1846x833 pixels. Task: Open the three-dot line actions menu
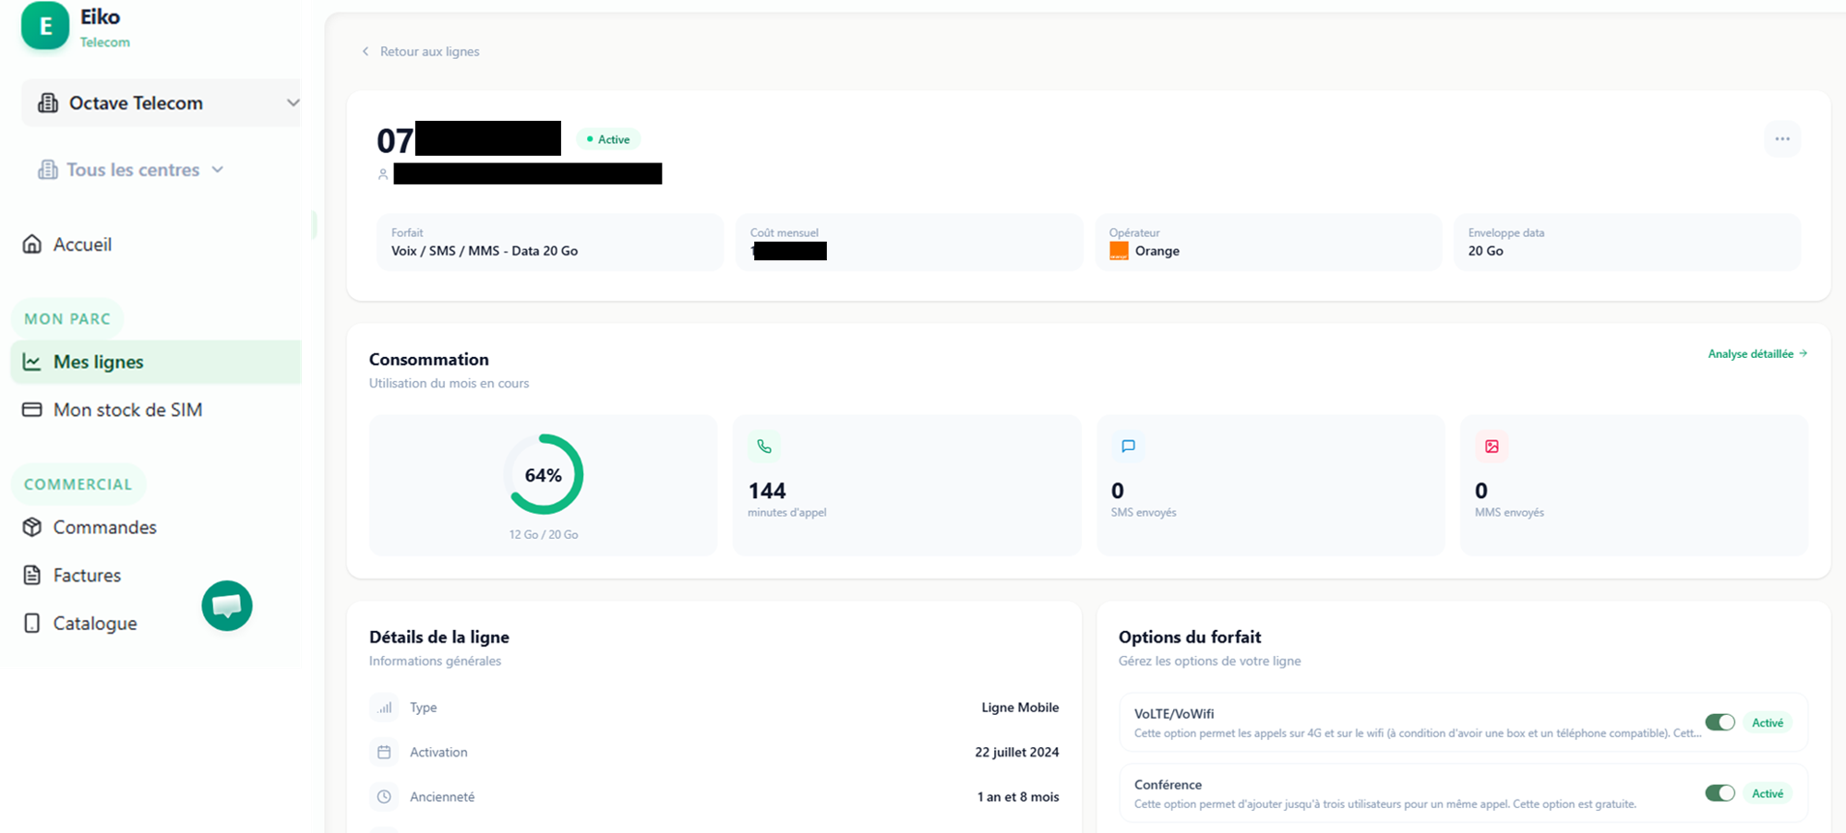coord(1781,139)
